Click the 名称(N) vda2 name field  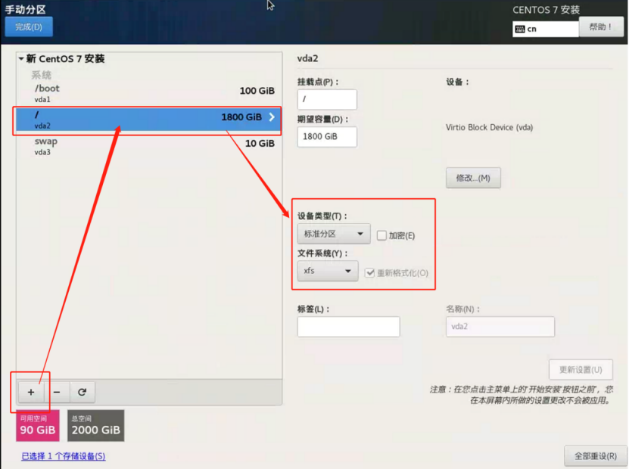500,327
